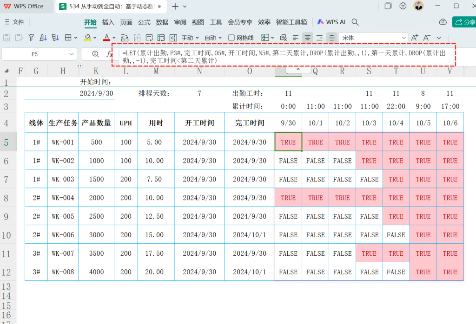Open the new tab options dropdown arrow

185,6
